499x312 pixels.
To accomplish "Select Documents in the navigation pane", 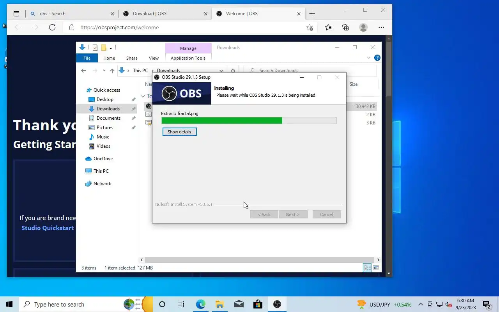I will coord(108,118).
